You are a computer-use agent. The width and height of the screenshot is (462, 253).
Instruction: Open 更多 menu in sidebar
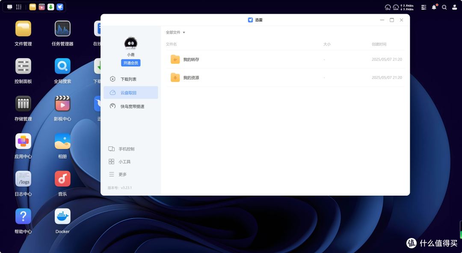[x=118, y=174]
